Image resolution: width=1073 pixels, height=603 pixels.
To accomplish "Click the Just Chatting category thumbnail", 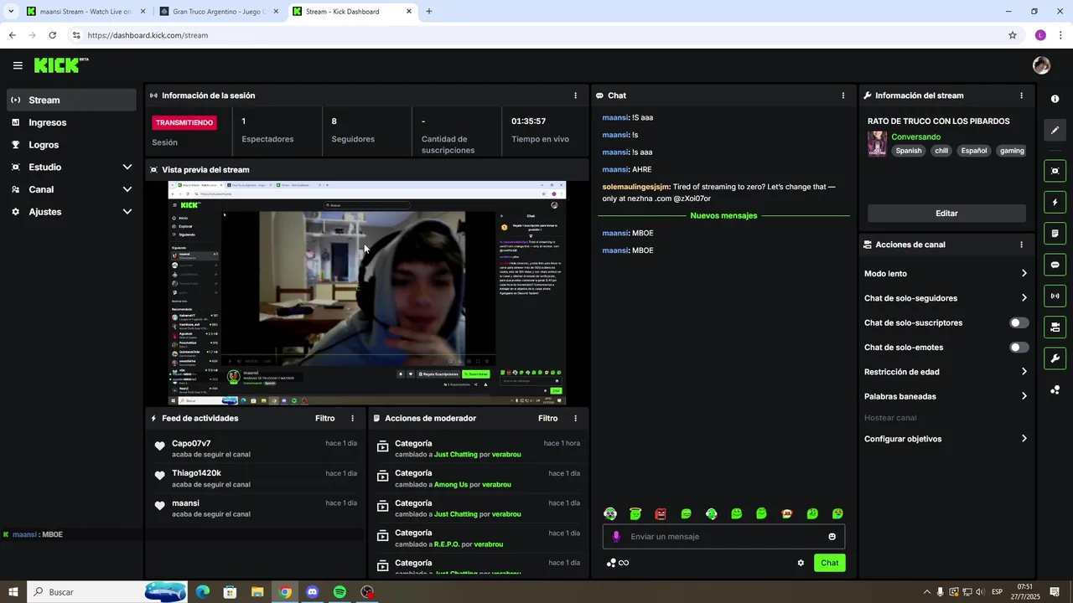I will tap(877, 143).
